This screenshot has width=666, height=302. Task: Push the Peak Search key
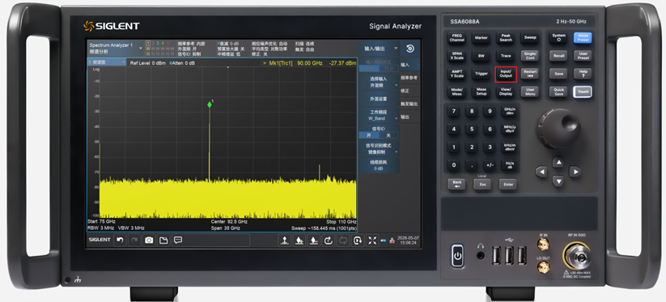[506, 37]
